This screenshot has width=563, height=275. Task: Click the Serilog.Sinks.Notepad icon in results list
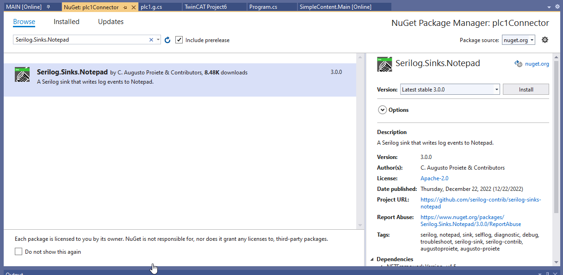pyautogui.click(x=22, y=75)
